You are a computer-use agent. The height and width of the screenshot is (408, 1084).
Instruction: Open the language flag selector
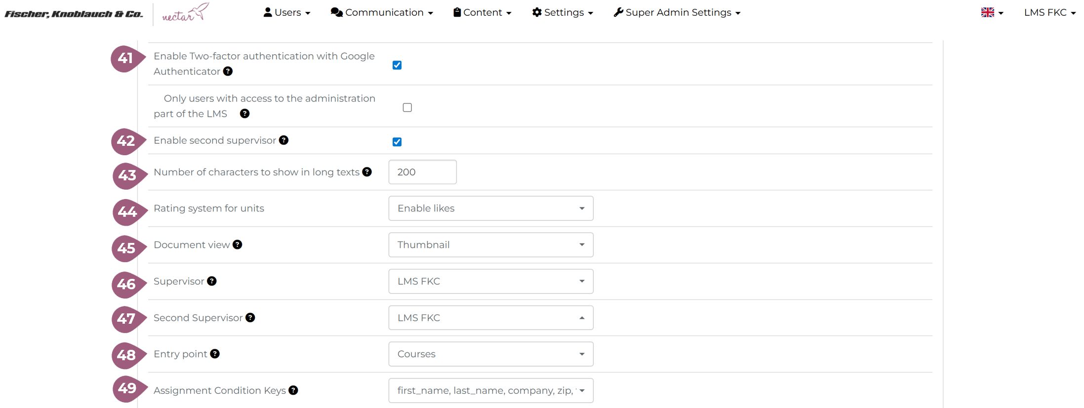pos(992,13)
